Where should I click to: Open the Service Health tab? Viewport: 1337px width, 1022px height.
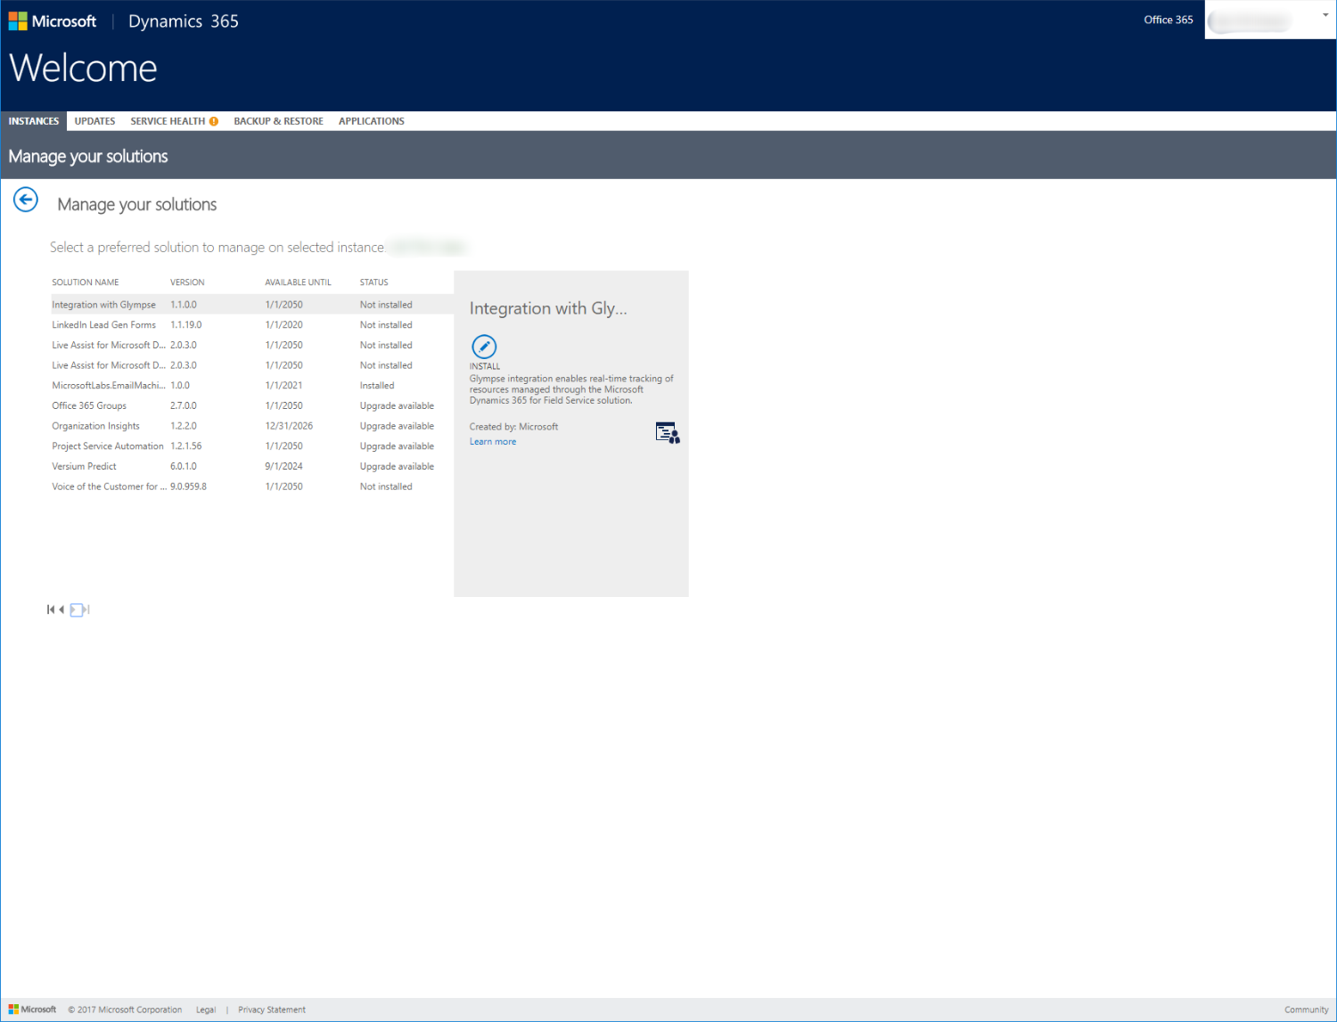pyautogui.click(x=168, y=121)
